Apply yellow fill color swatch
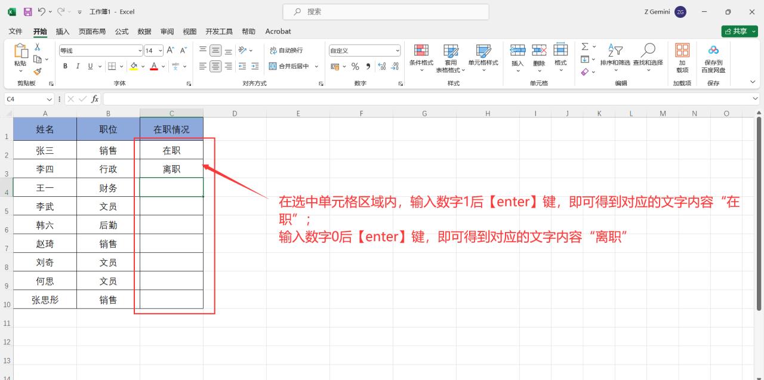The height and width of the screenshot is (380, 764). (134, 66)
